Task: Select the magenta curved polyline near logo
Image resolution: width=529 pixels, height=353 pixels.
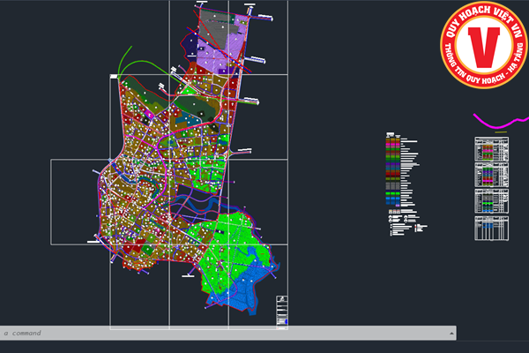Action: [496, 123]
